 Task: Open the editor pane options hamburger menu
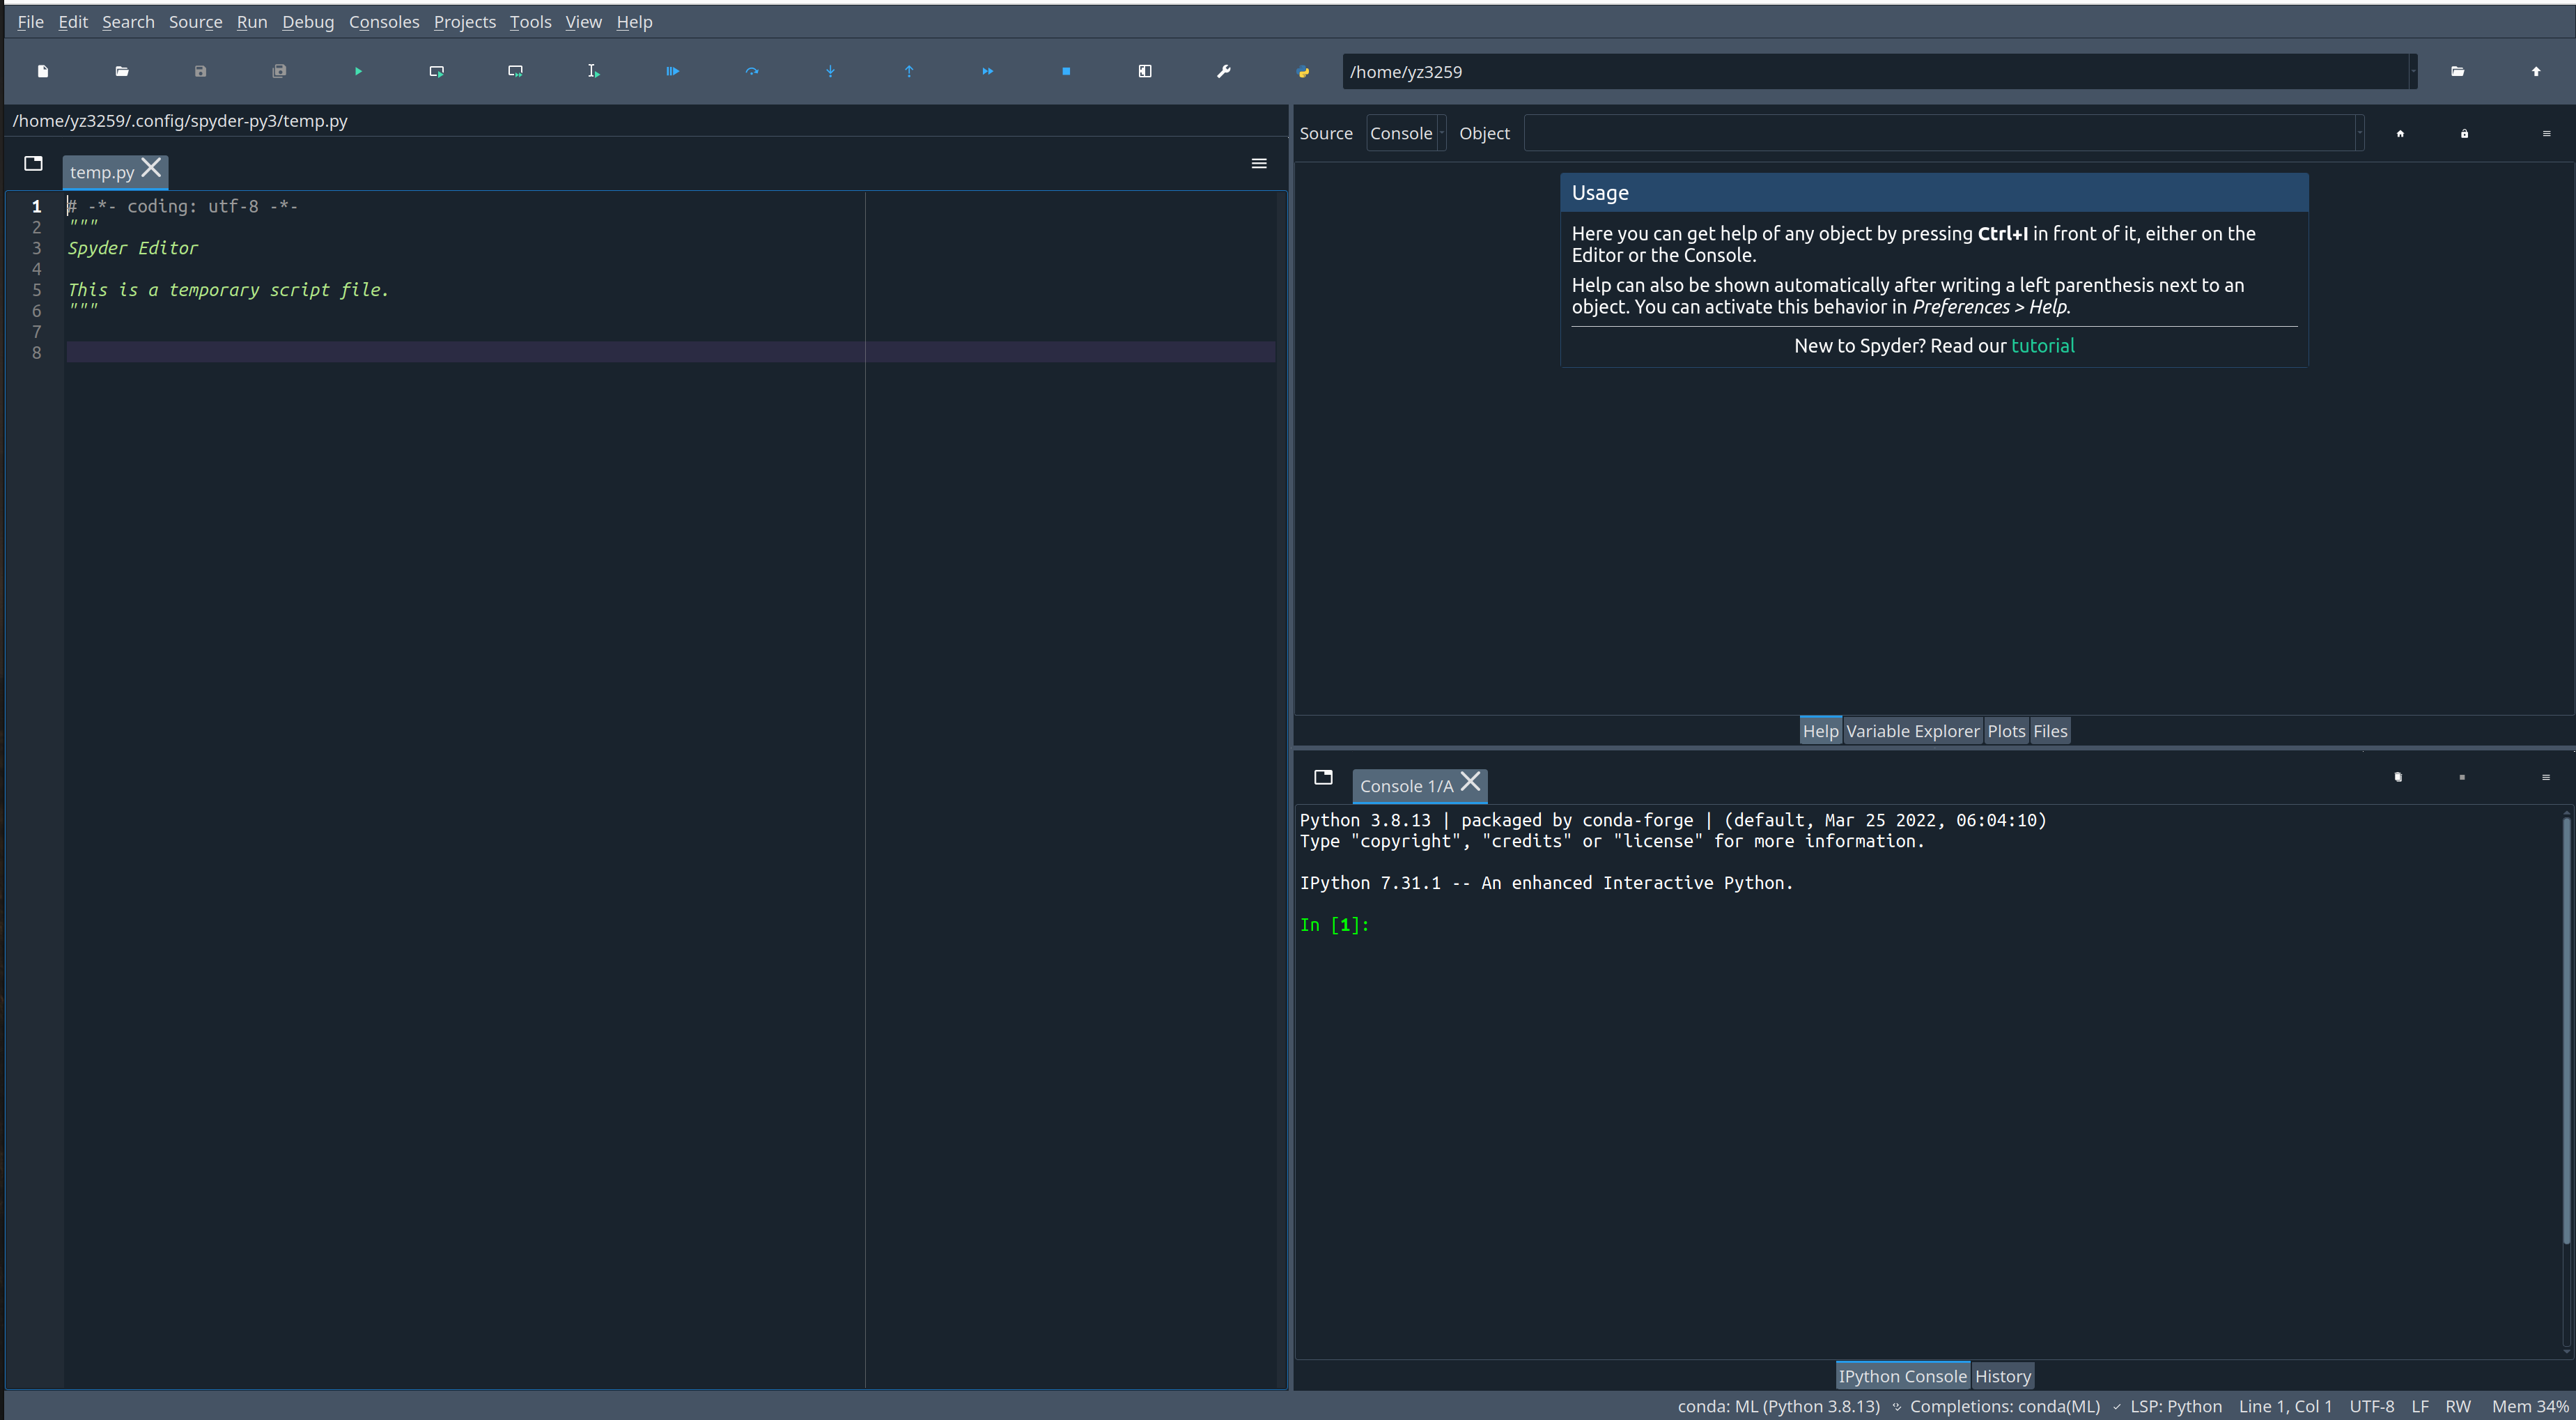pos(1259,163)
